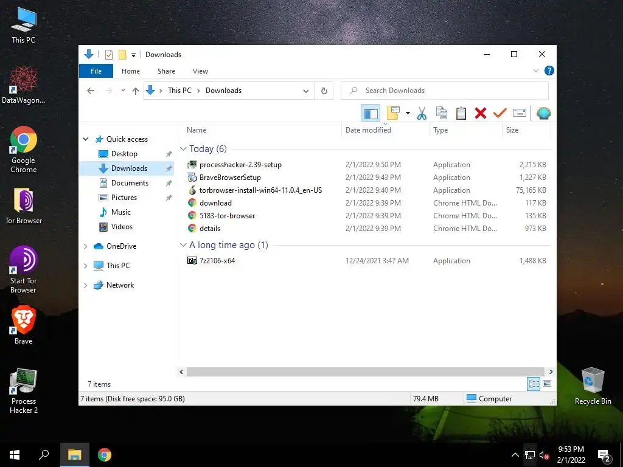Expand the This PC tree node
623x467 pixels.
tap(85, 266)
